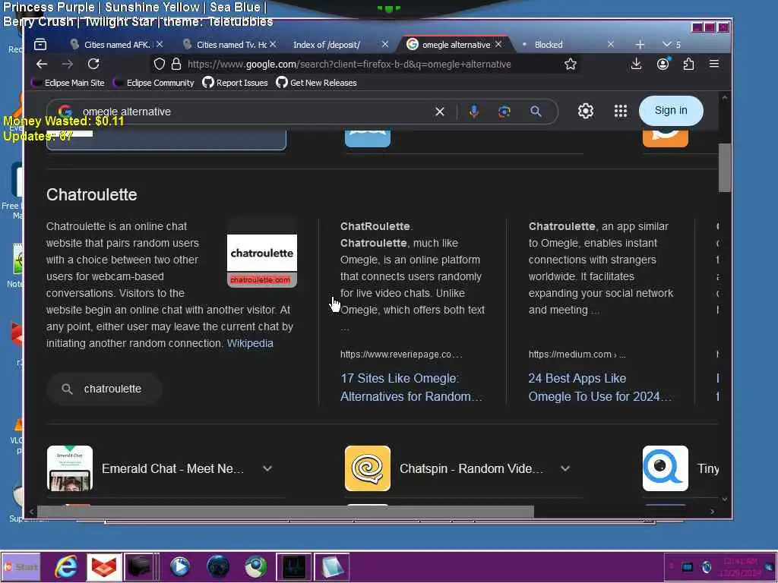The width and height of the screenshot is (778, 583).
Task: Switch to Cities named AFK tab
Action: (x=116, y=45)
